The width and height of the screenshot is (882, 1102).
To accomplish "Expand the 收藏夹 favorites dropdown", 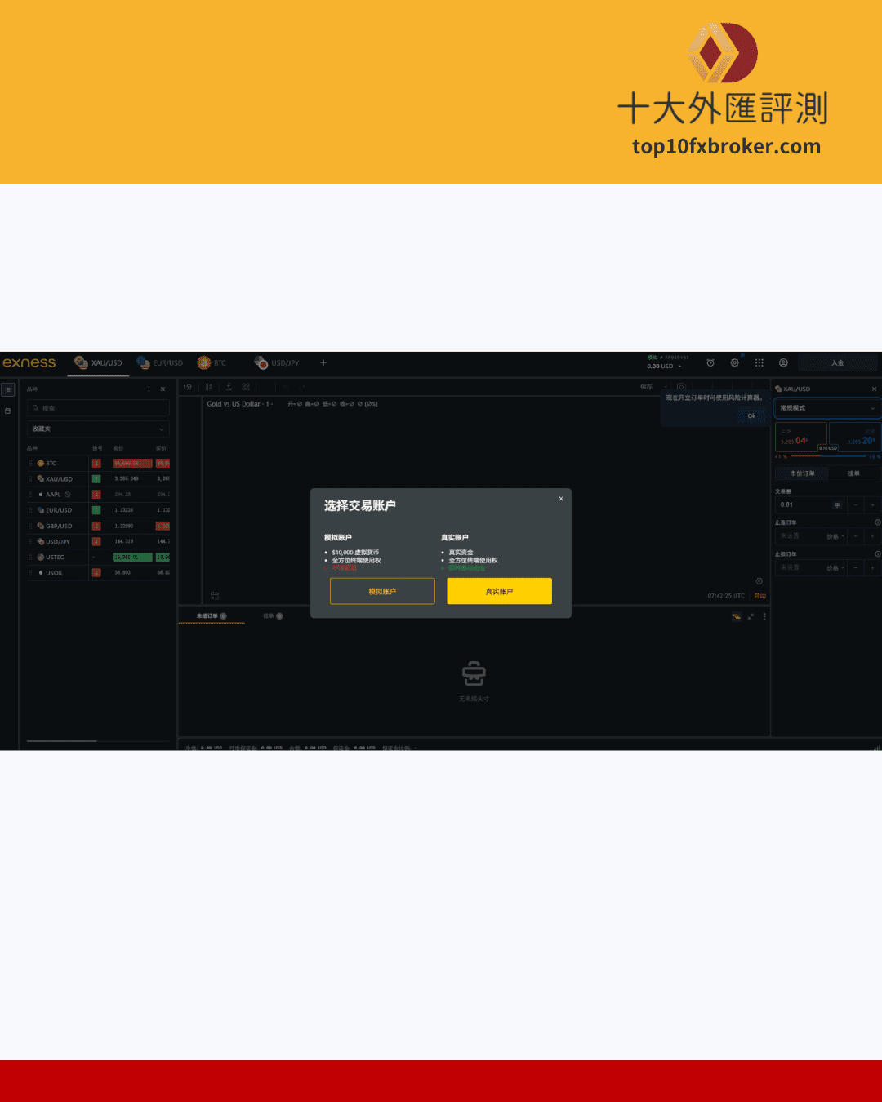I will click(x=98, y=429).
